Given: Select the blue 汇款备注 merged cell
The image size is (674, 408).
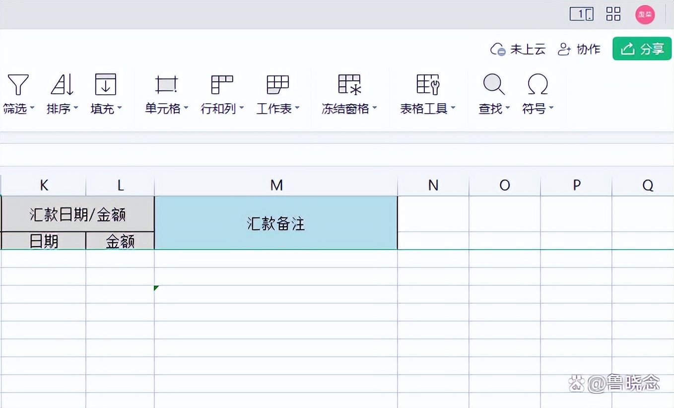Looking at the screenshot, I should [x=276, y=222].
